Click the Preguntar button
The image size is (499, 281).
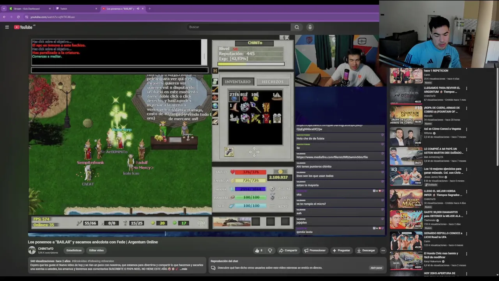(341, 251)
